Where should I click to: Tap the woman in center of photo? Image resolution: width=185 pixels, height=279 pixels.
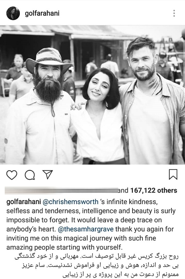pos(98,116)
